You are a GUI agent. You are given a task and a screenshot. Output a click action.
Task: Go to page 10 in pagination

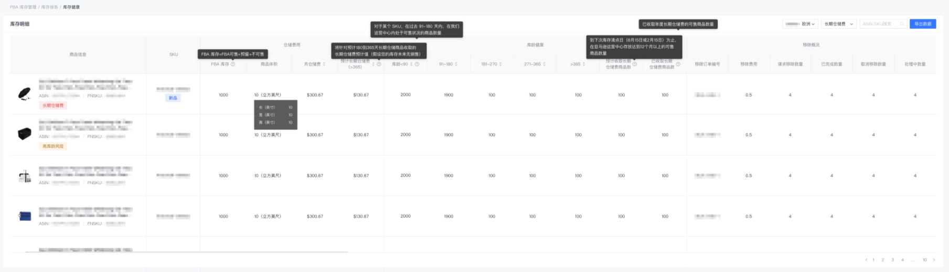925,260
